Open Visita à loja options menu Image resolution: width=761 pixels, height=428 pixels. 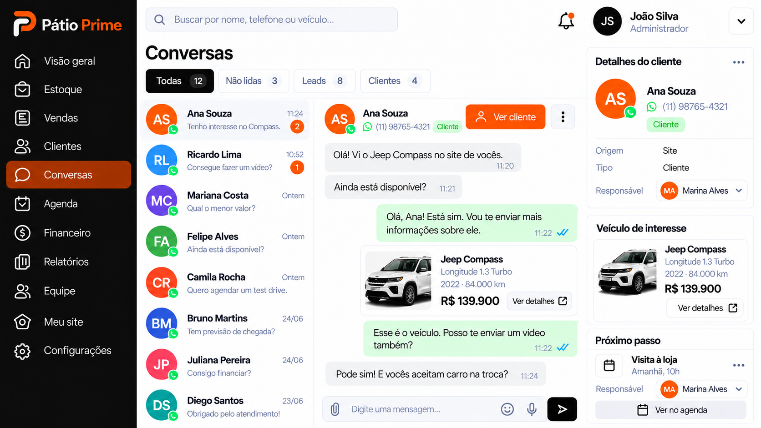(738, 365)
